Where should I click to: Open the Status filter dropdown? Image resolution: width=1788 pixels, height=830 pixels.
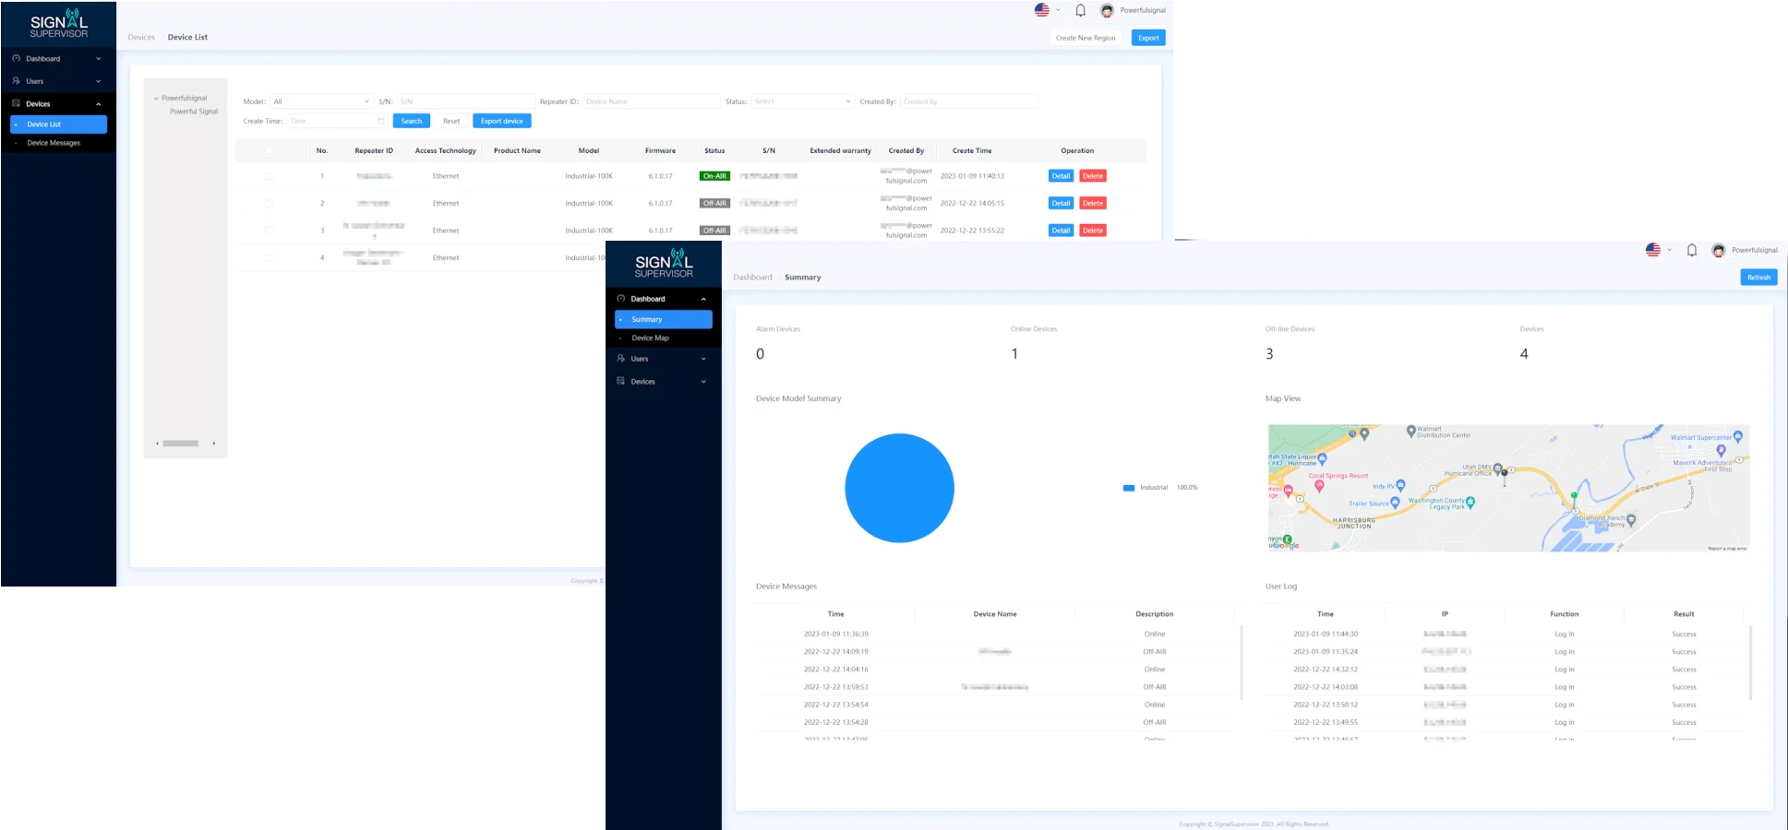[801, 101]
